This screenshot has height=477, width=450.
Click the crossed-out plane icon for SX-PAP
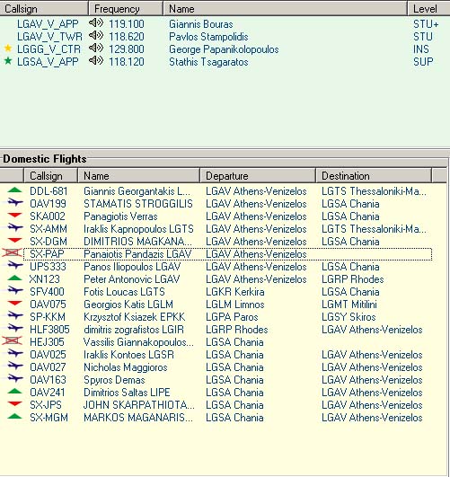[x=13, y=252]
